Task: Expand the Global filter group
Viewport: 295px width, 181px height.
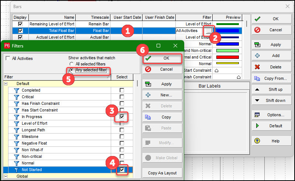Action: tap(6, 177)
